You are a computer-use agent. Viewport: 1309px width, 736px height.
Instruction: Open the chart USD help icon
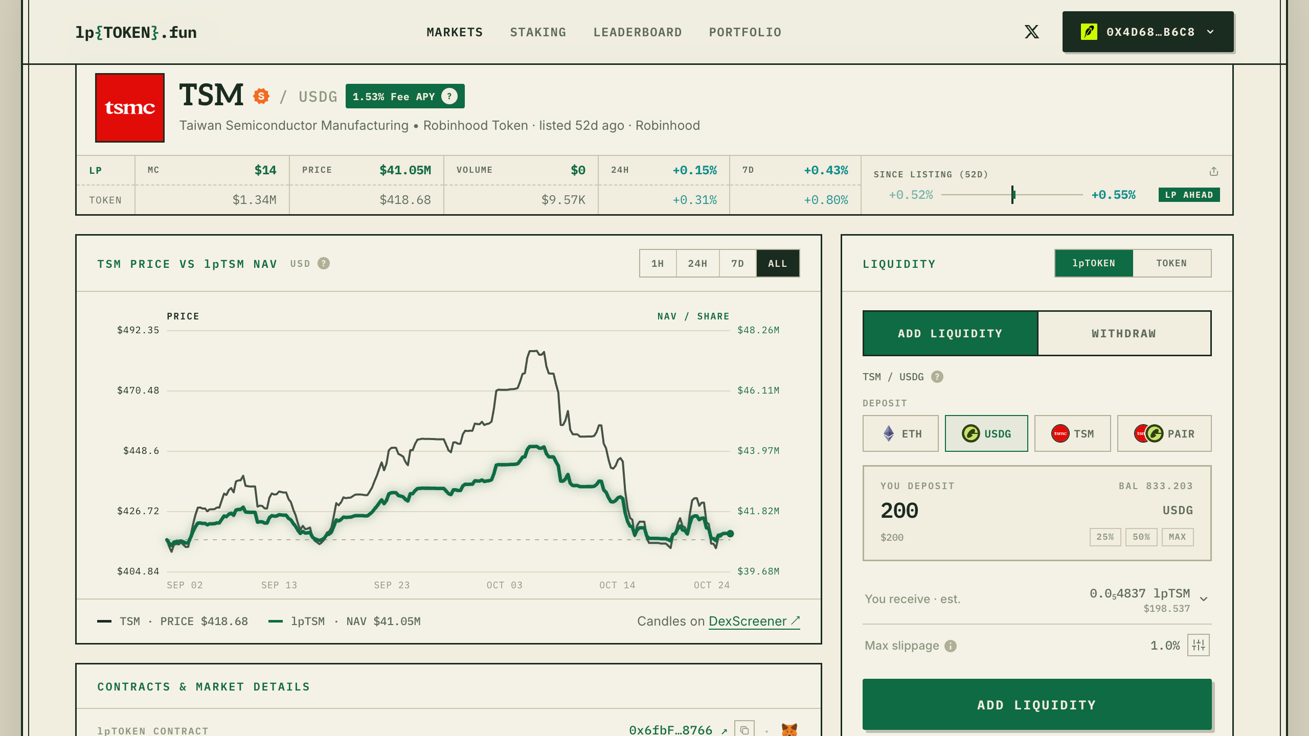(x=323, y=263)
